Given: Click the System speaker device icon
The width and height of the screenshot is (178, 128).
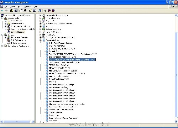Looking at the screenshot, I should [x=47, y=112].
